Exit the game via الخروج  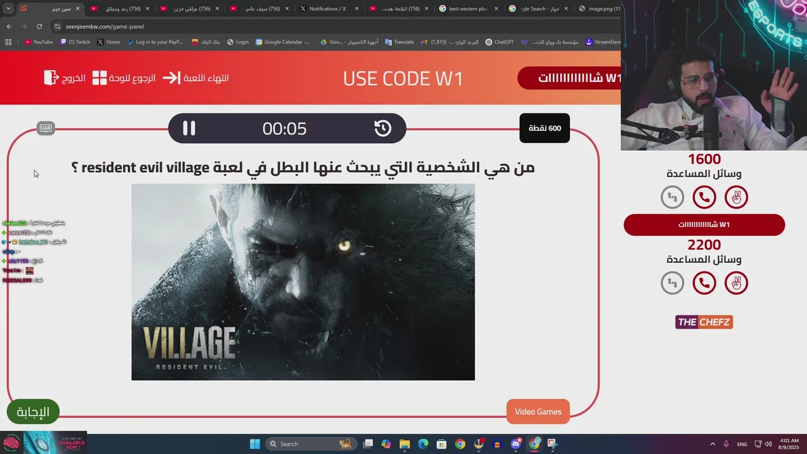65,78
